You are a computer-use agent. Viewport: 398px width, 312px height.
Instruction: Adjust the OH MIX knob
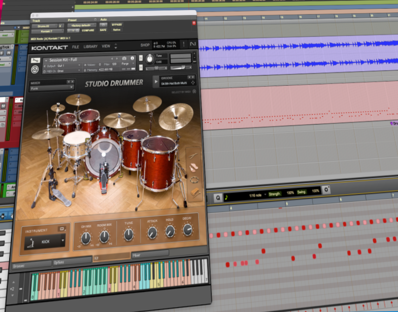coord(86,238)
